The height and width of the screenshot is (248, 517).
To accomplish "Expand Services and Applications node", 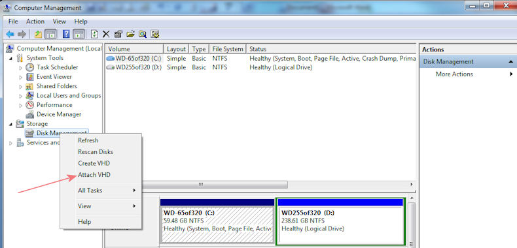I will 11,143.
